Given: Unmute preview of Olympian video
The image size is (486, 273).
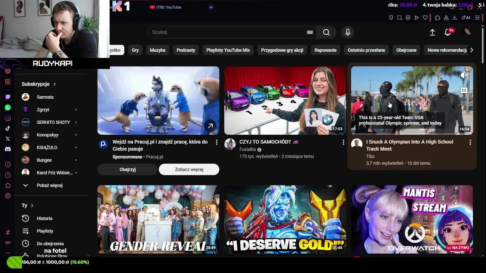Looking at the screenshot, I should [464, 75].
